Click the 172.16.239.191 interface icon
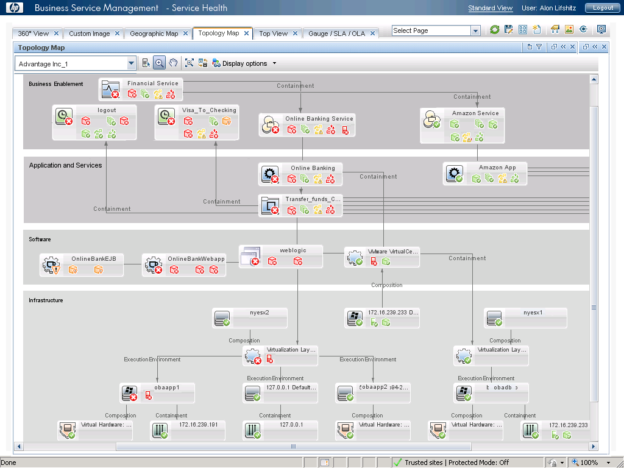This screenshot has width=624, height=468. pos(160,430)
